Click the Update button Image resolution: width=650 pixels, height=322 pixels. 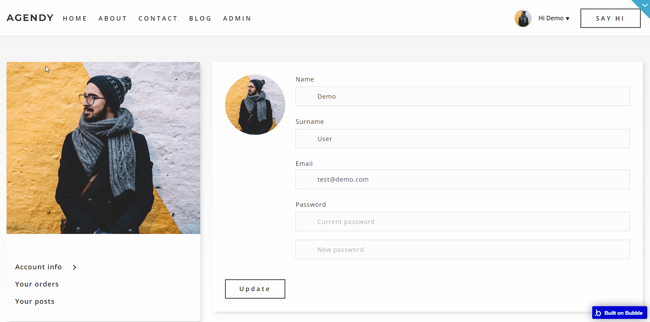255,289
